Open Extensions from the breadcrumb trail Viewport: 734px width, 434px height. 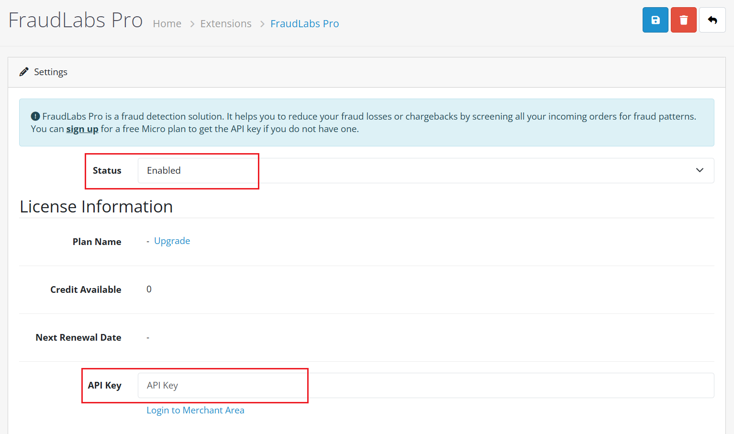click(225, 23)
